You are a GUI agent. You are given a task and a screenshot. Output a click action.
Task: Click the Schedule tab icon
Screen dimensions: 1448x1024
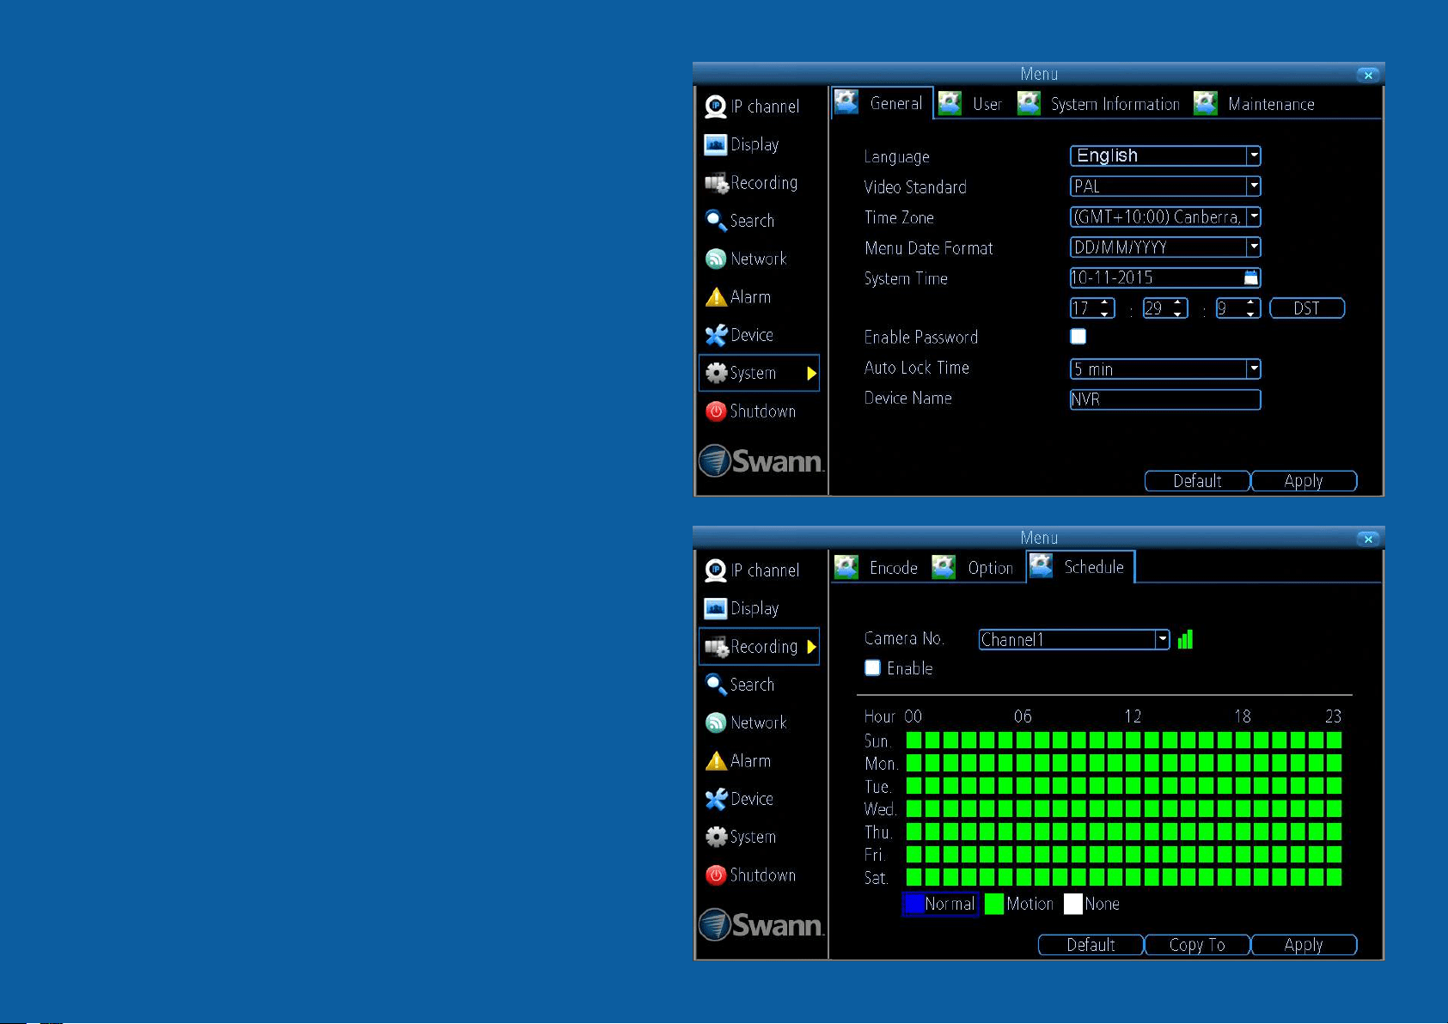click(x=1042, y=566)
